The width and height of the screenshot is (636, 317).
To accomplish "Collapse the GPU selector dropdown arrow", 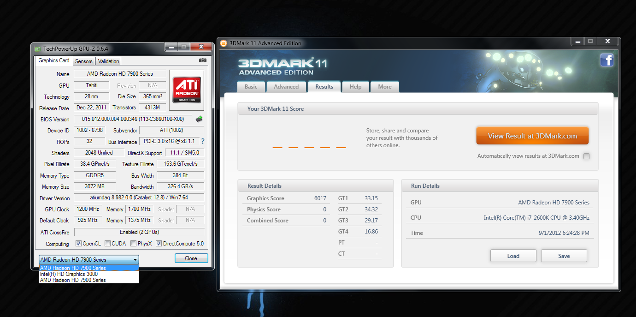I will coord(135,260).
